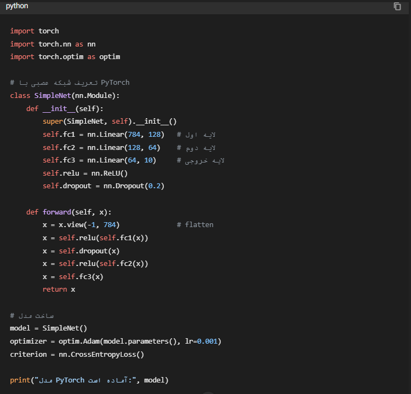Click the 'super(SimpleNet, self).__init__()' line
Screen dimensions: 411x394
pyautogui.click(x=110, y=121)
